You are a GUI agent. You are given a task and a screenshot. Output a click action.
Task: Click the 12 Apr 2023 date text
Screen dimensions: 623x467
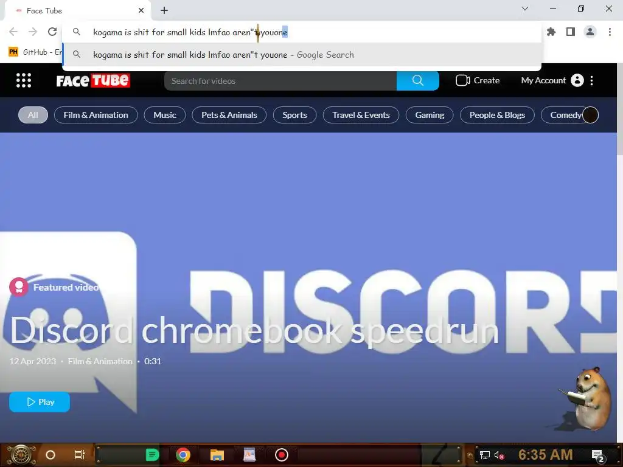33,361
